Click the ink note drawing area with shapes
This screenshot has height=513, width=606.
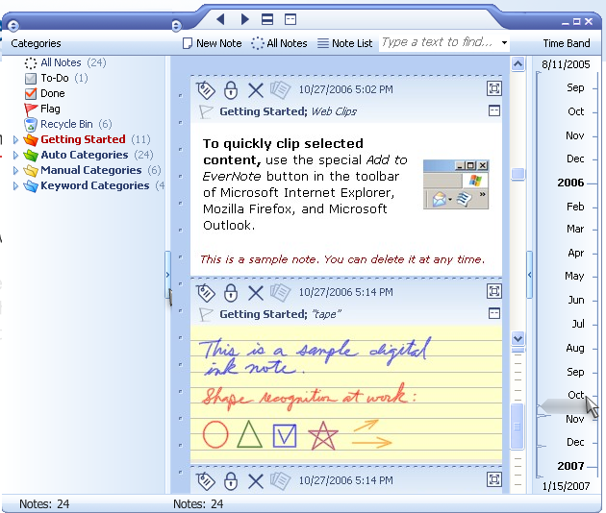[x=346, y=394]
